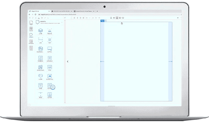Screen dimensions: 209x123
Task: Choose the Vimeo widget
Action: [40, 85]
